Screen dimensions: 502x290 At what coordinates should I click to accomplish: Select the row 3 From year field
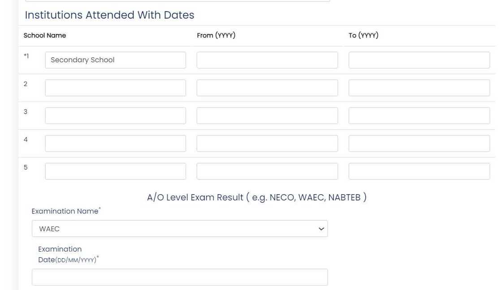pos(267,115)
